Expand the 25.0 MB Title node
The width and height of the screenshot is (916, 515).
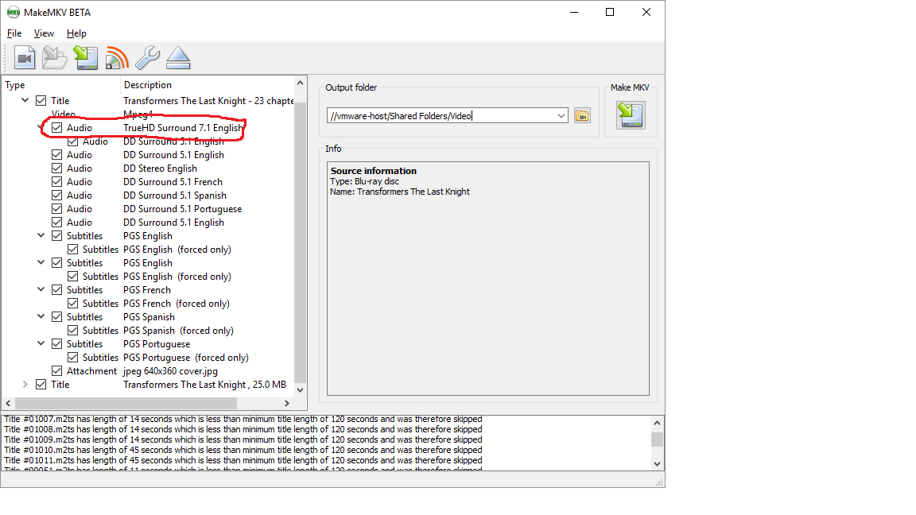(x=25, y=384)
